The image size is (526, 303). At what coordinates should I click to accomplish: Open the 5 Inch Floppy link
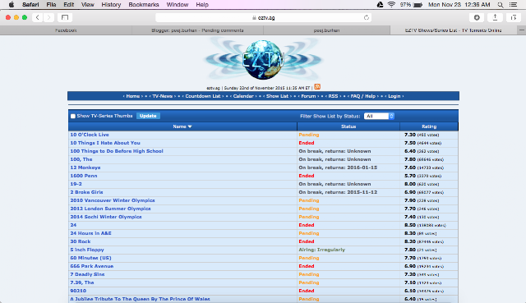[87, 250]
